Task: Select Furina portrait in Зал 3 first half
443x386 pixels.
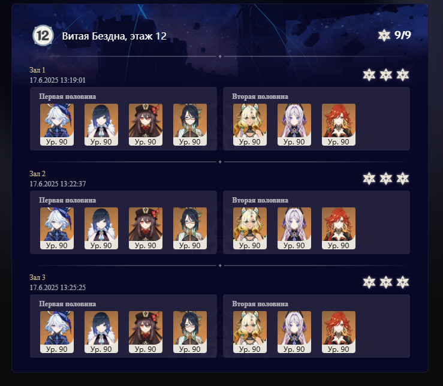Action: (x=57, y=332)
